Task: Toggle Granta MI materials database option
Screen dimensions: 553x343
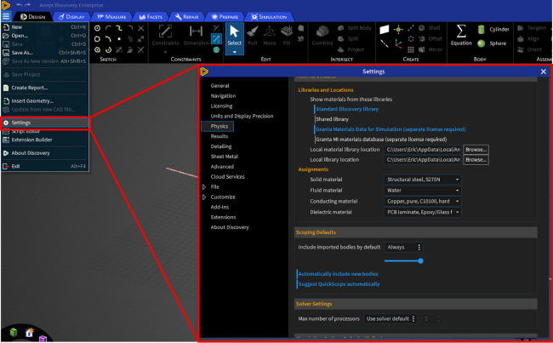Action: click(381, 140)
